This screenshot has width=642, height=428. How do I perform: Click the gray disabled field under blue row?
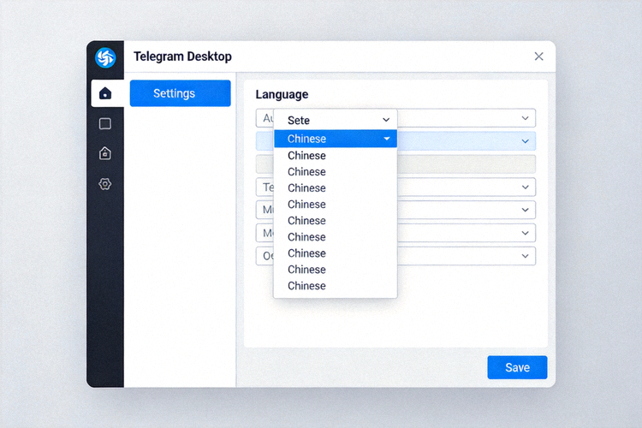coord(467,164)
